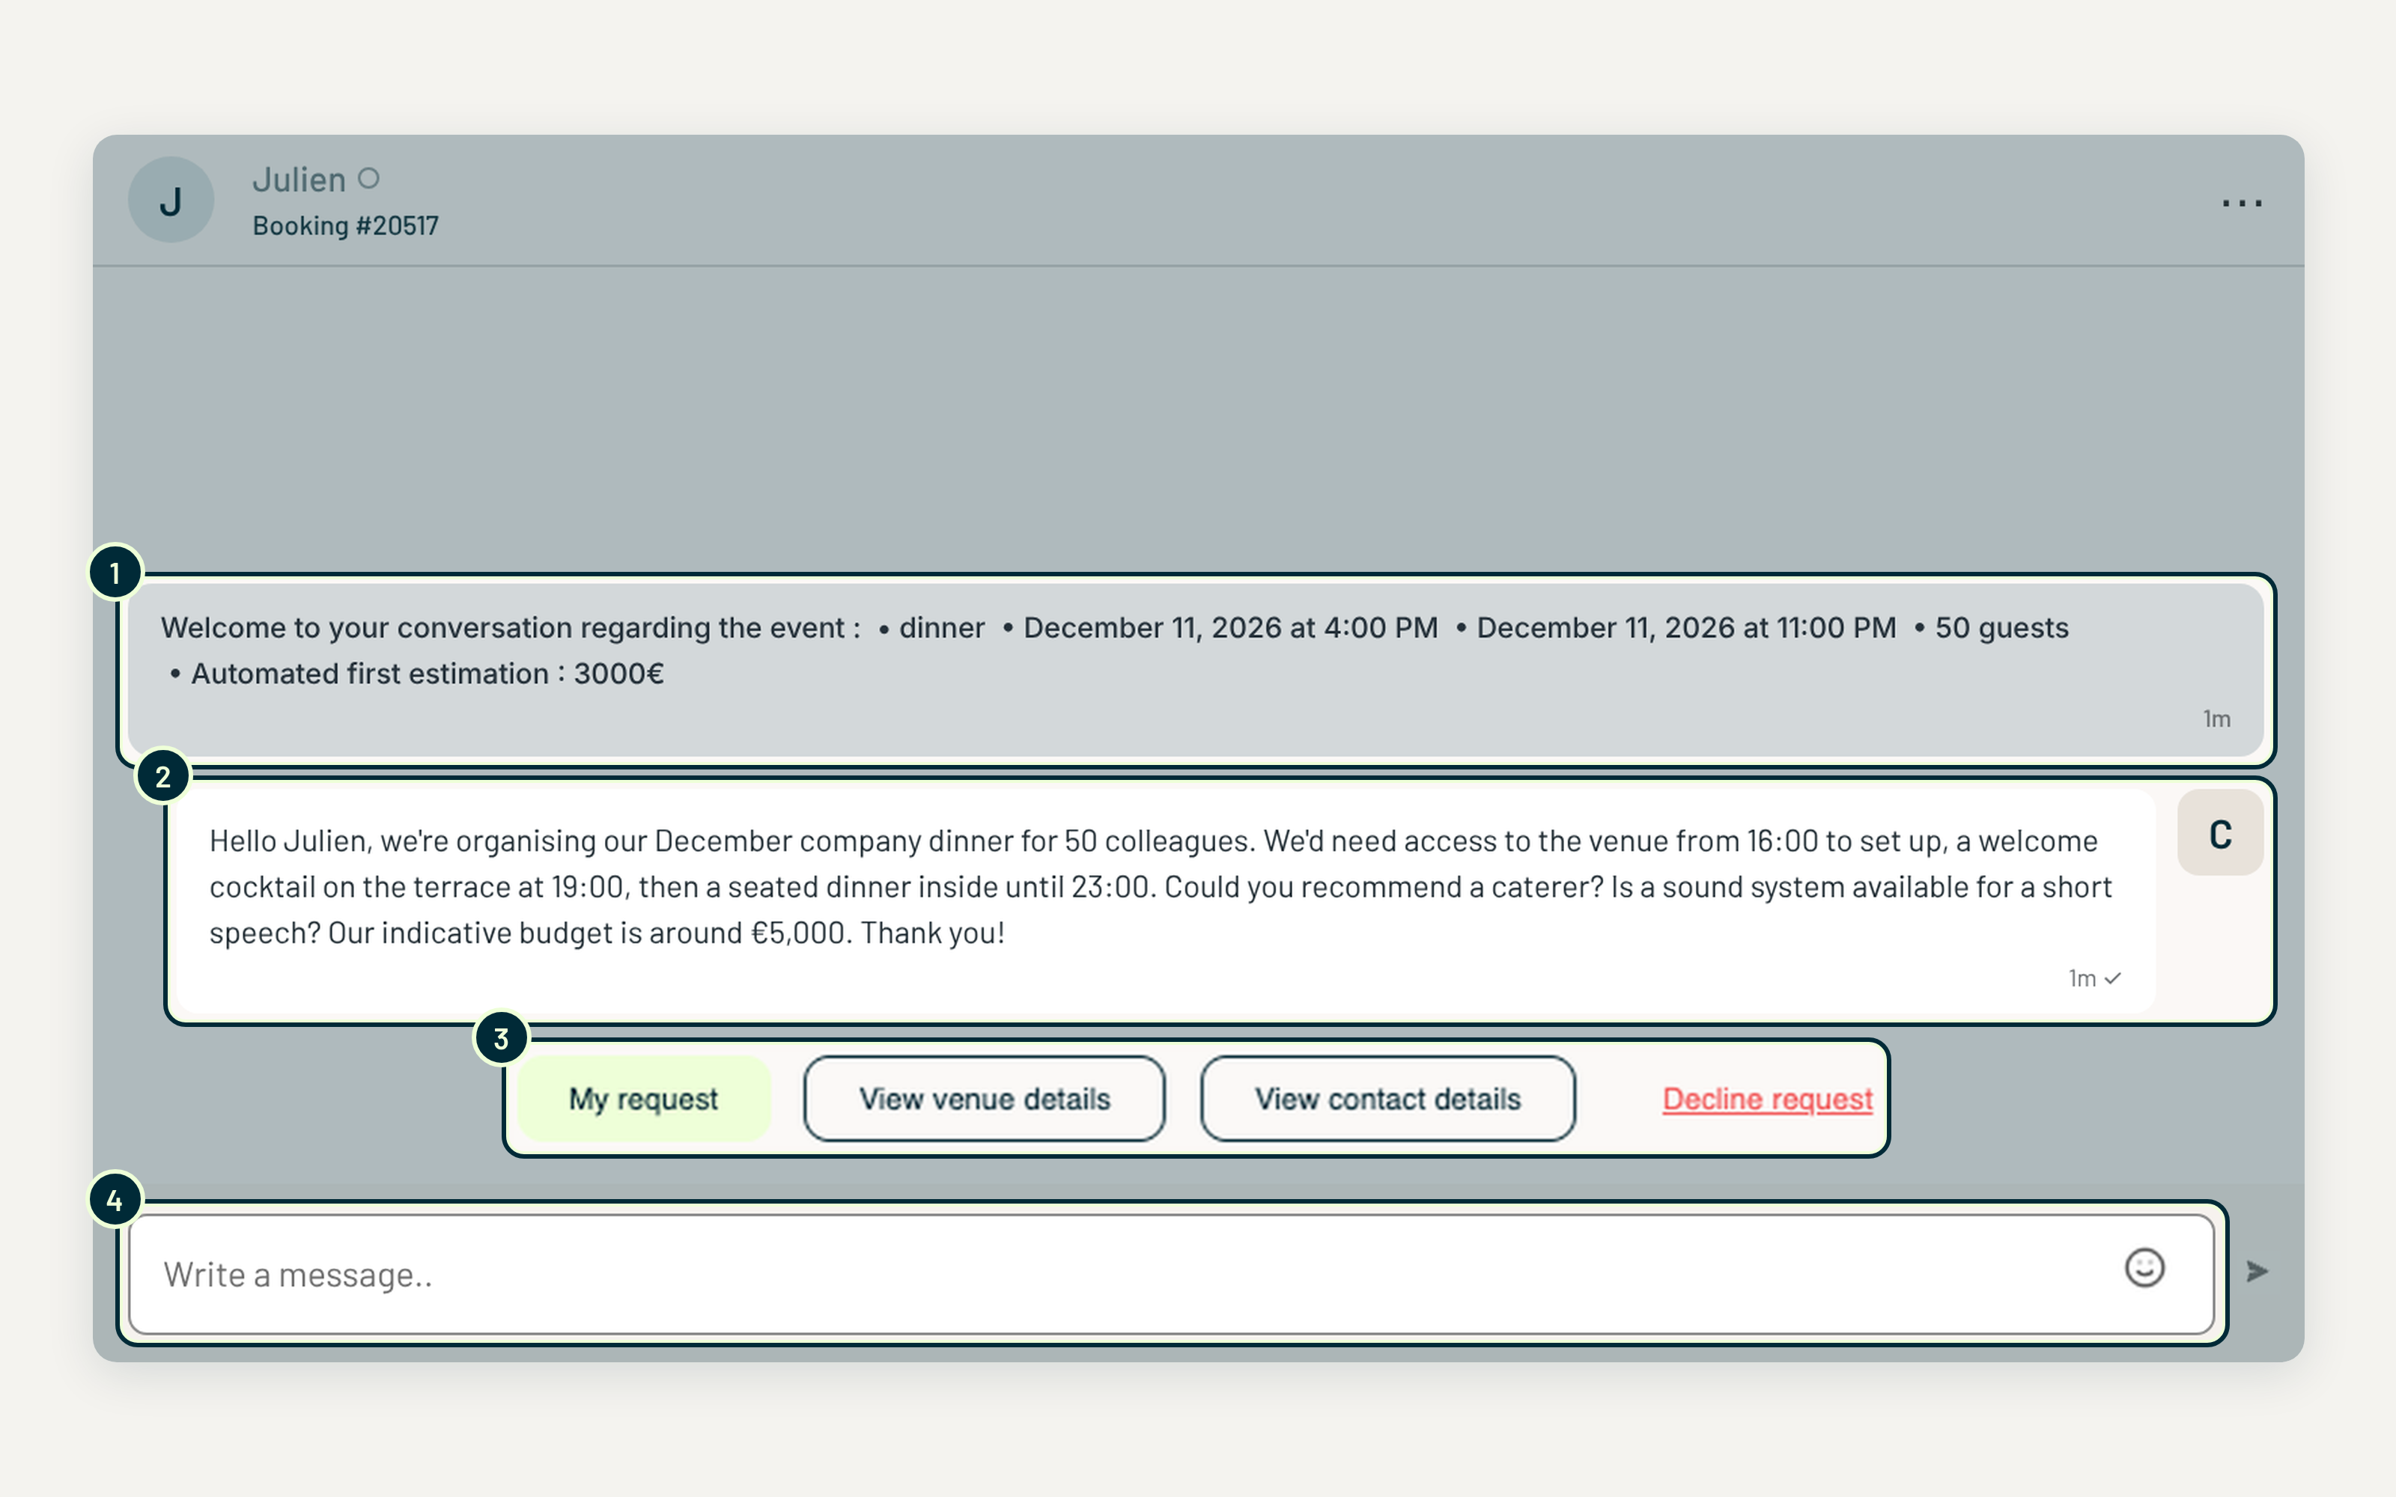Open the three-dot options menu

click(x=2242, y=203)
